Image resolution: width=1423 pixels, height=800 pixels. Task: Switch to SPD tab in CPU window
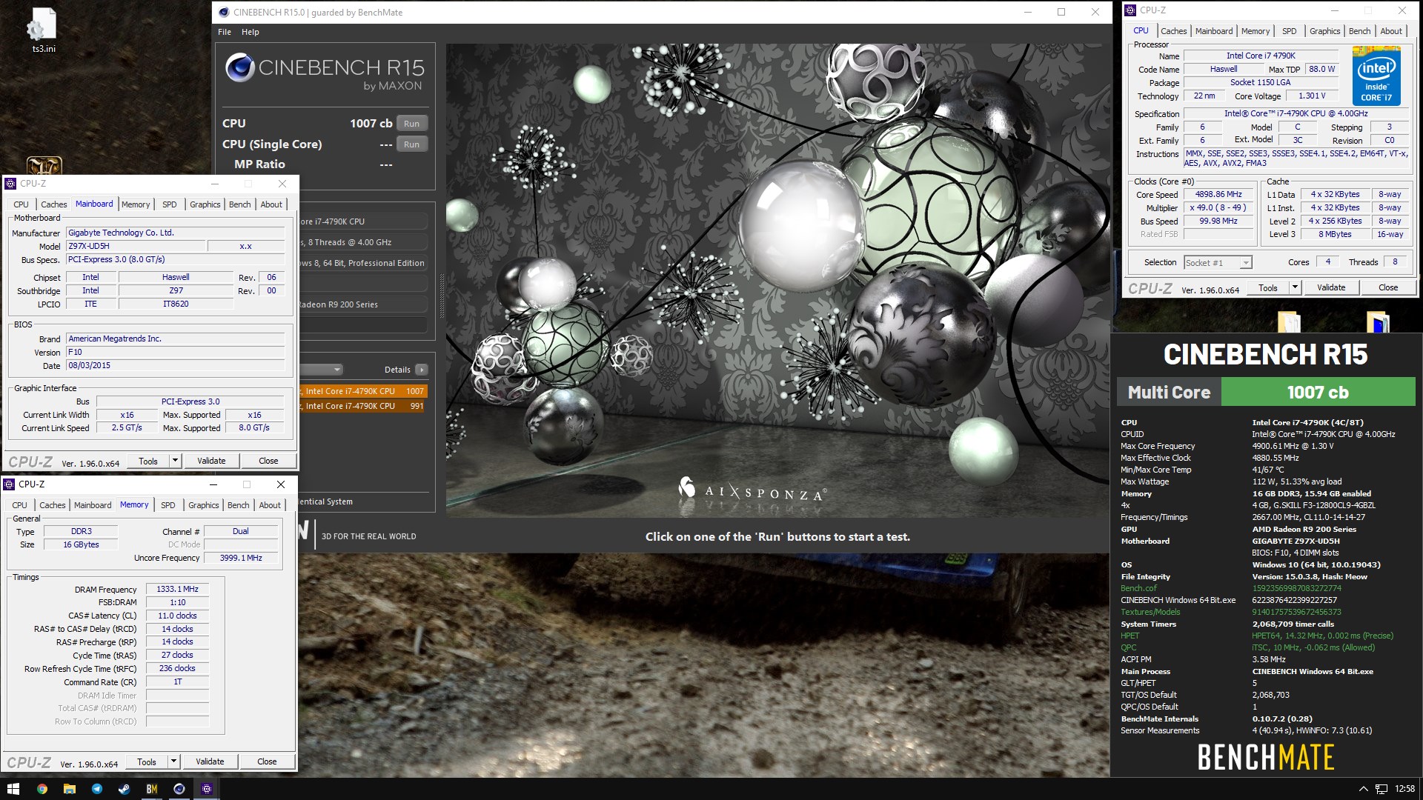click(x=1289, y=31)
